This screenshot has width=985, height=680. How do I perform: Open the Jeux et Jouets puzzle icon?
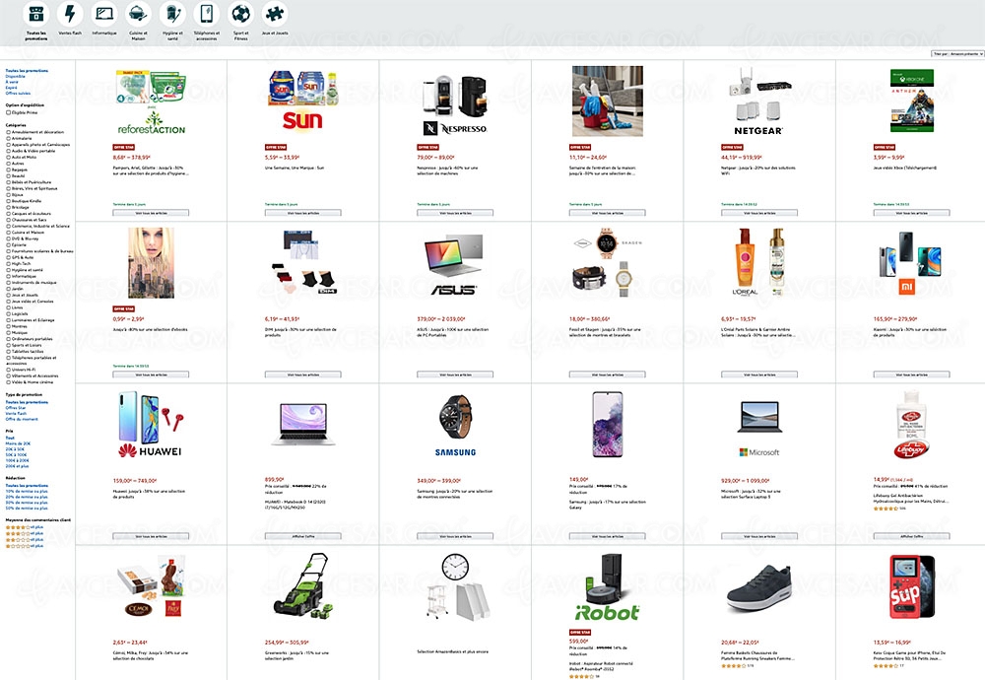(x=275, y=14)
